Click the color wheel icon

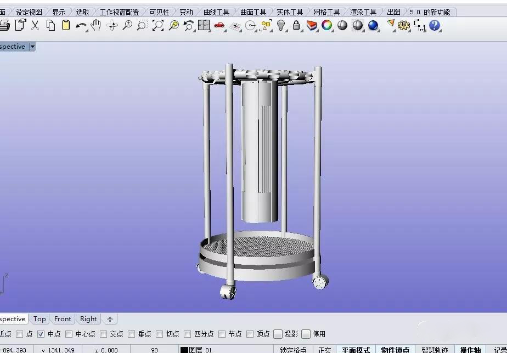327,25
